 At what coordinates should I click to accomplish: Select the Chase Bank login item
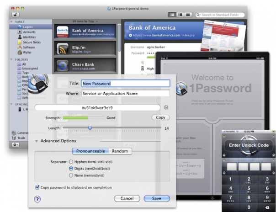[85, 65]
